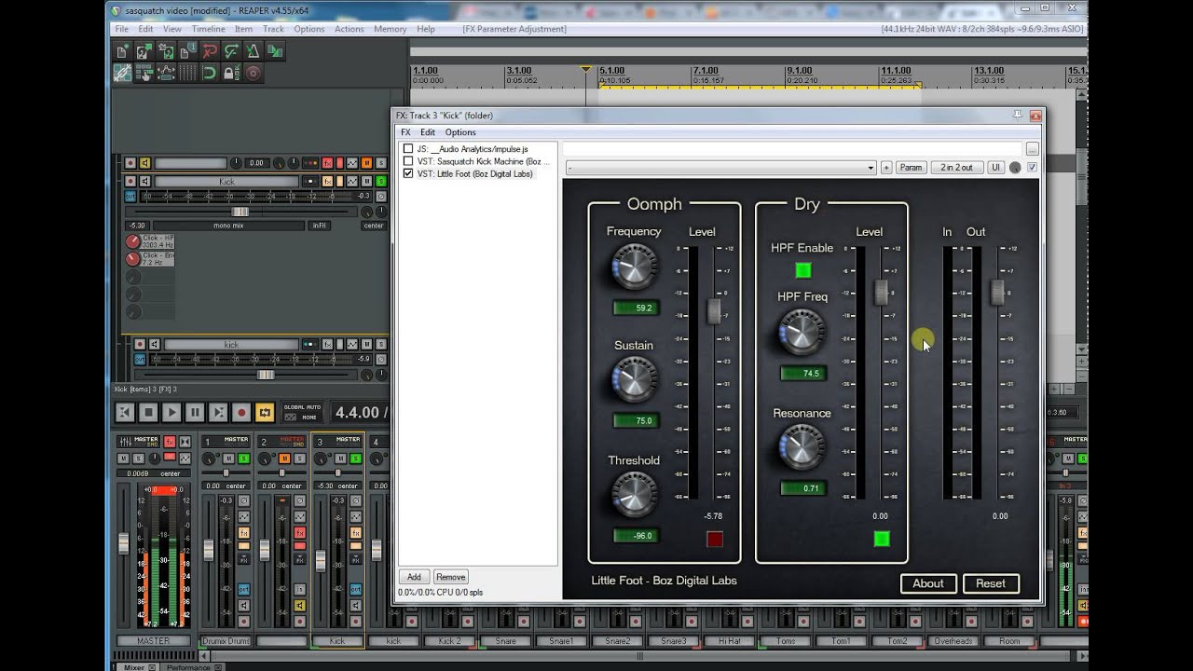The width and height of the screenshot is (1193, 671).
Task: Click the plus button beside preset dropdown
Action: 886,168
